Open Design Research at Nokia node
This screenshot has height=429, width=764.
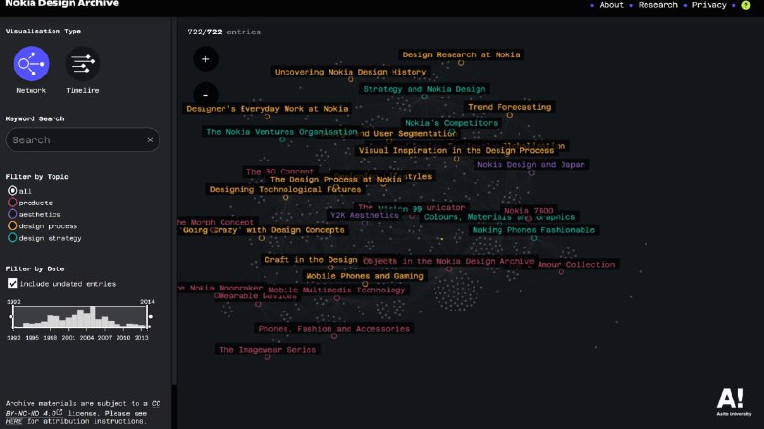[461, 54]
